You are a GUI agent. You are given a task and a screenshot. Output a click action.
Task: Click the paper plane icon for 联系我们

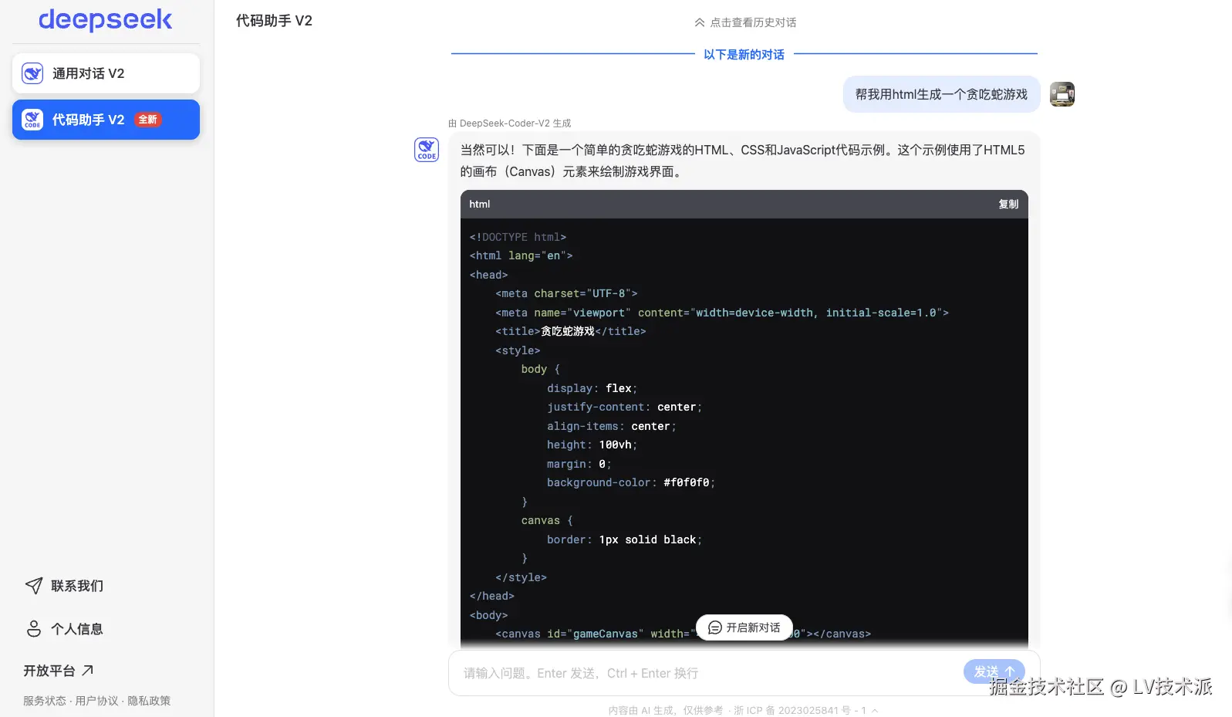pos(34,586)
